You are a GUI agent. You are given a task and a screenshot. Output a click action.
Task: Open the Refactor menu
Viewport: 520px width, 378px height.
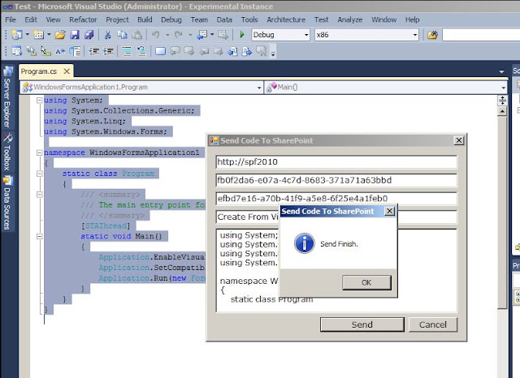pos(83,19)
